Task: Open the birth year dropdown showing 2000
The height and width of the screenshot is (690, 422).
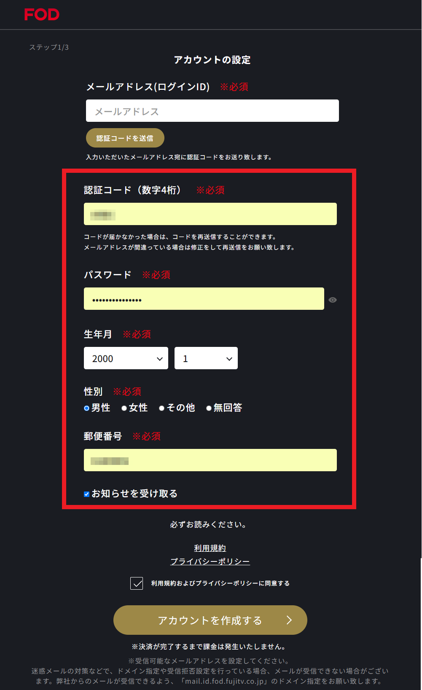Action: pos(126,358)
